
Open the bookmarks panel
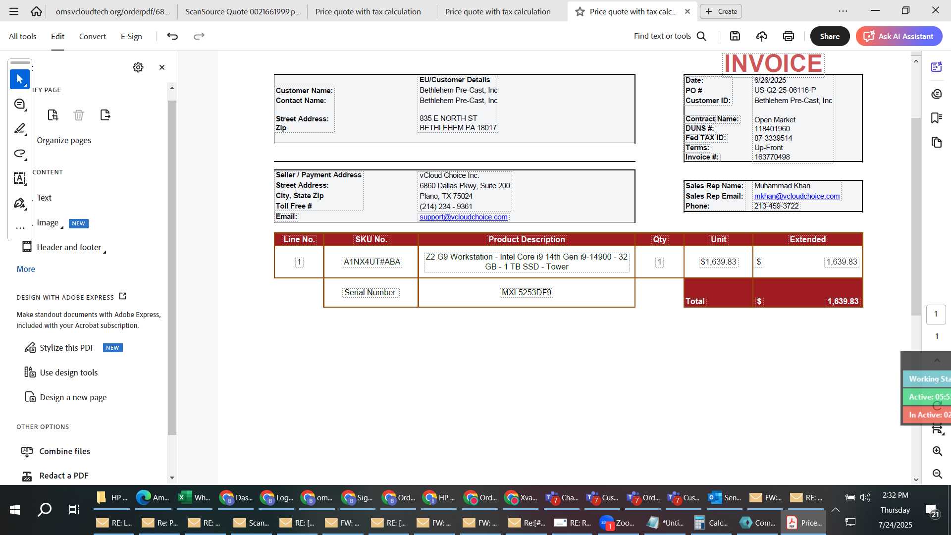[937, 118]
